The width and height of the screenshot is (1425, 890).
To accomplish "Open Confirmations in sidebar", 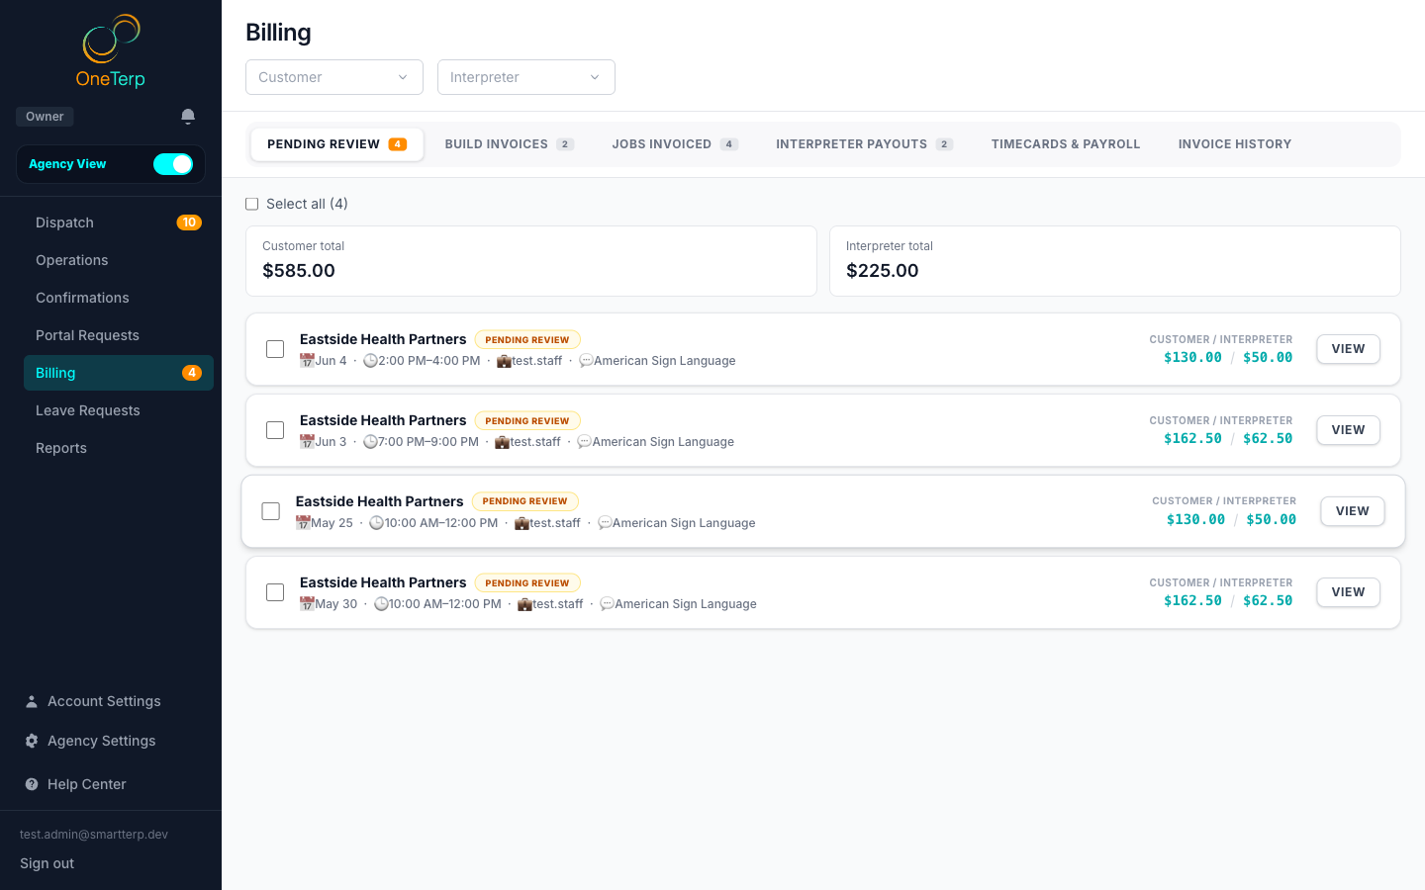I will pos(119,298).
